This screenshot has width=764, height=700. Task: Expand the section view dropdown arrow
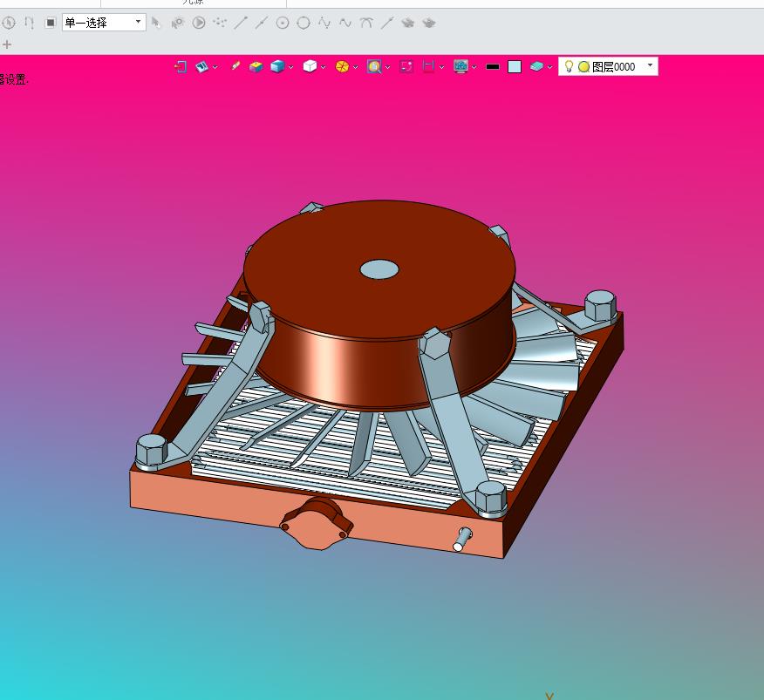tap(441, 67)
